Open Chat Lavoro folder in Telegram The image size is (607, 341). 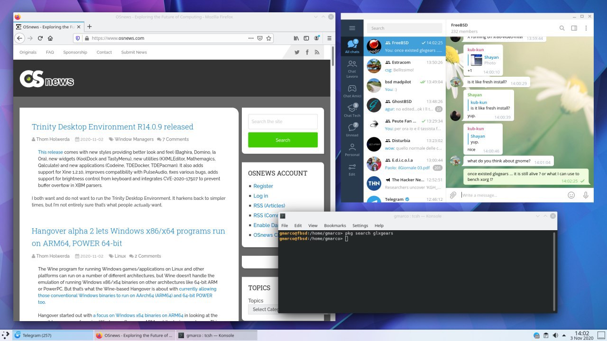pyautogui.click(x=352, y=69)
